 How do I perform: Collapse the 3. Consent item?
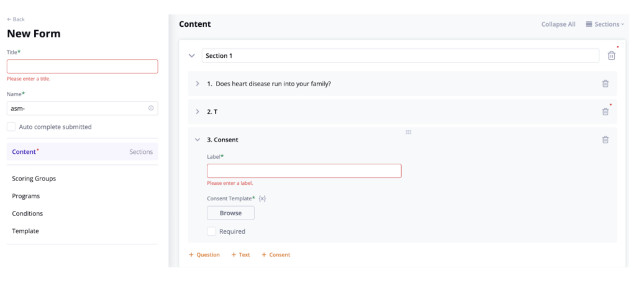tap(198, 140)
